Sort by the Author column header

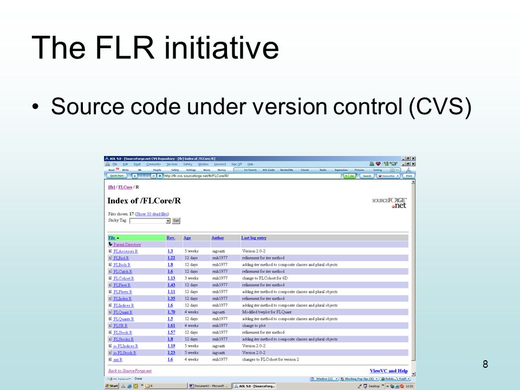click(218, 238)
